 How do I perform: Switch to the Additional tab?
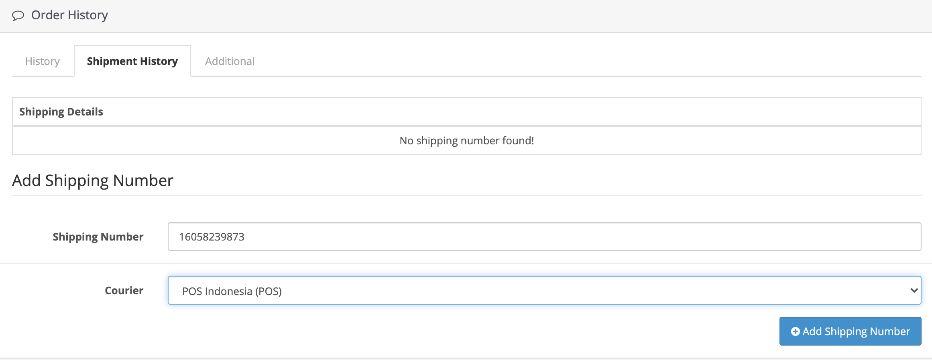[230, 61]
